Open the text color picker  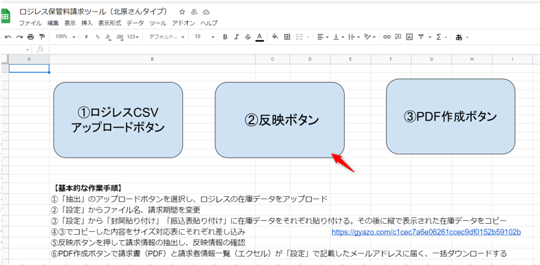259,37
